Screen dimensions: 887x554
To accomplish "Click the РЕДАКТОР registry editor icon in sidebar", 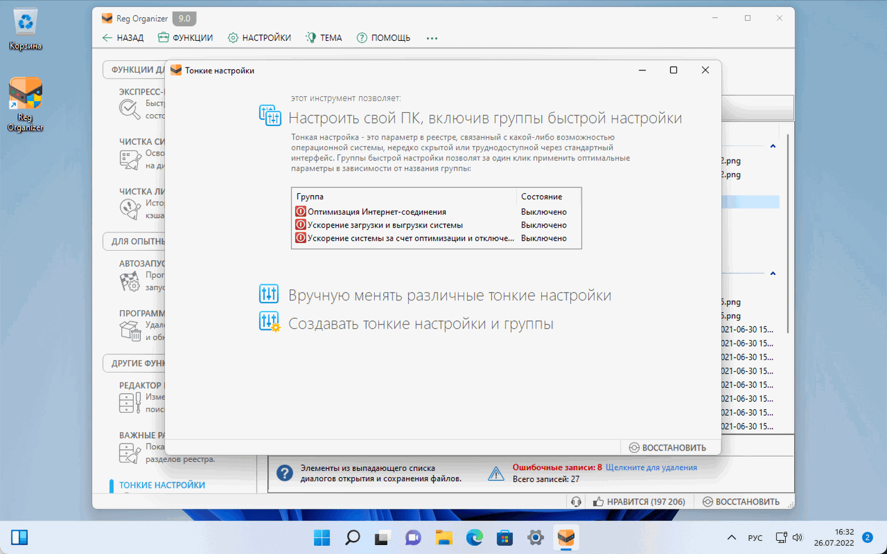I will click(x=130, y=403).
